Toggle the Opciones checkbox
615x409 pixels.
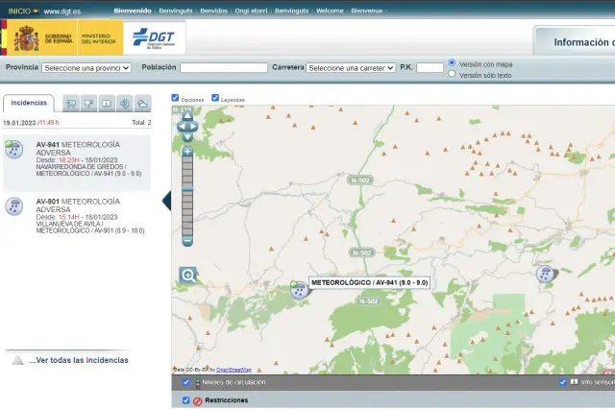(175, 98)
